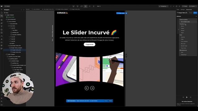Collapse the main-wrapper tree node

[6, 54]
